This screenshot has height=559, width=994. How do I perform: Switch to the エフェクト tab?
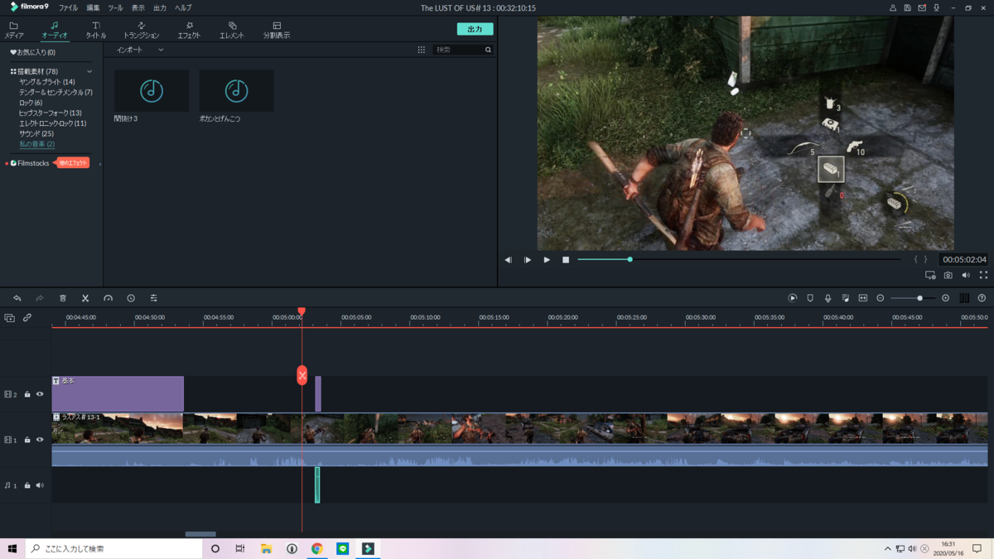[x=189, y=31]
